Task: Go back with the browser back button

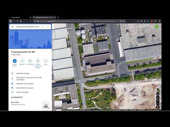Action: click(x=11, y=21)
